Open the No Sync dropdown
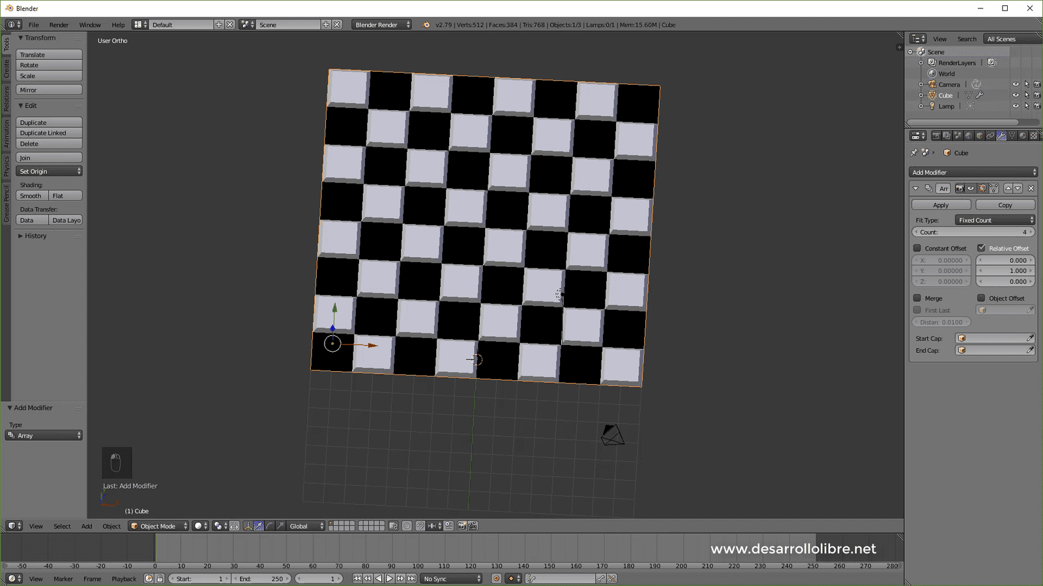The width and height of the screenshot is (1043, 586). point(451,578)
